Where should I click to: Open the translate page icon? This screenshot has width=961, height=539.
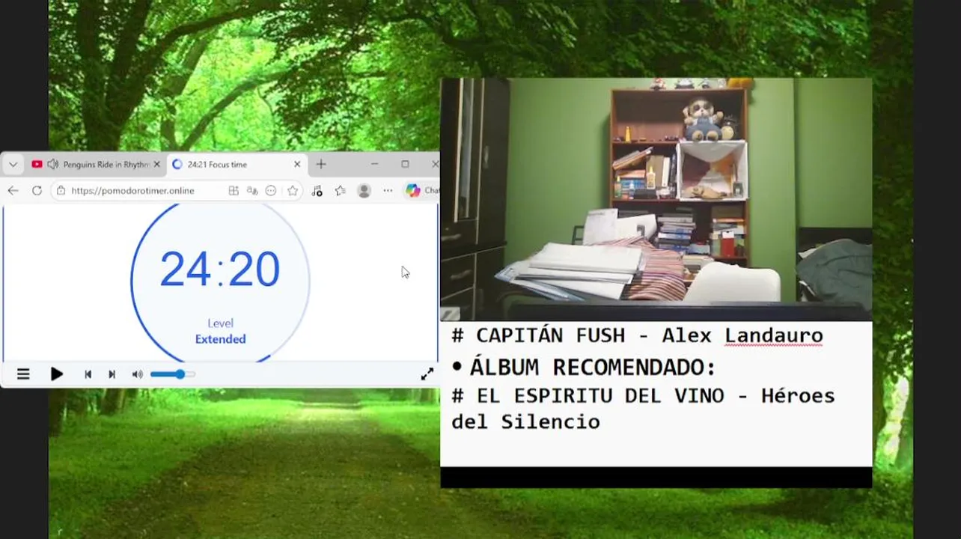[x=253, y=191]
